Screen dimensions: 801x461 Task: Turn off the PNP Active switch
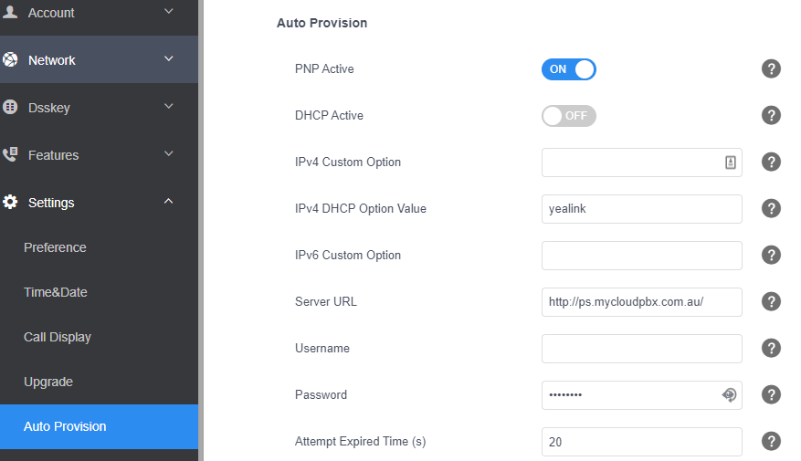point(569,69)
